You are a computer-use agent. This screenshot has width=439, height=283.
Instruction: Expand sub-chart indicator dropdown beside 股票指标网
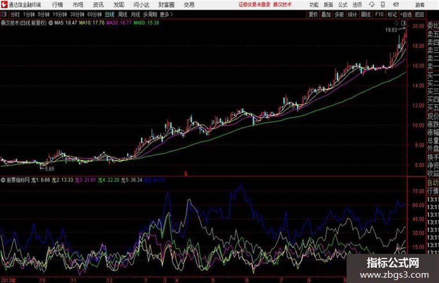[x=3, y=180]
